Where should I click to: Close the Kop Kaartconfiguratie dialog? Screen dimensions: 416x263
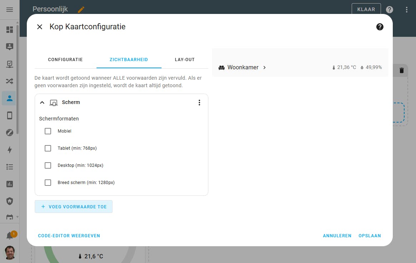(x=40, y=27)
